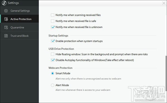Select the Active Protection tab label

pyautogui.click(x=21, y=19)
